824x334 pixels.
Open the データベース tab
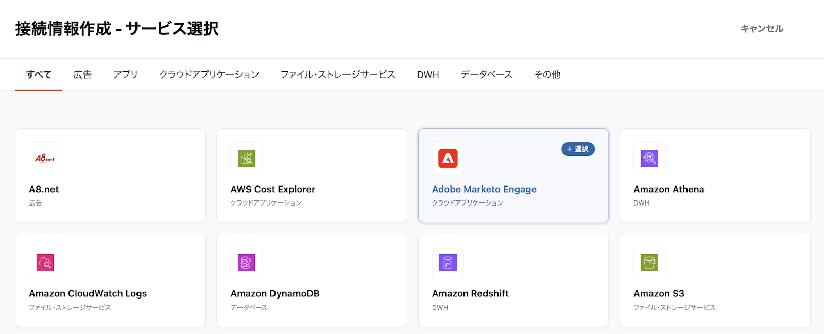(x=486, y=75)
